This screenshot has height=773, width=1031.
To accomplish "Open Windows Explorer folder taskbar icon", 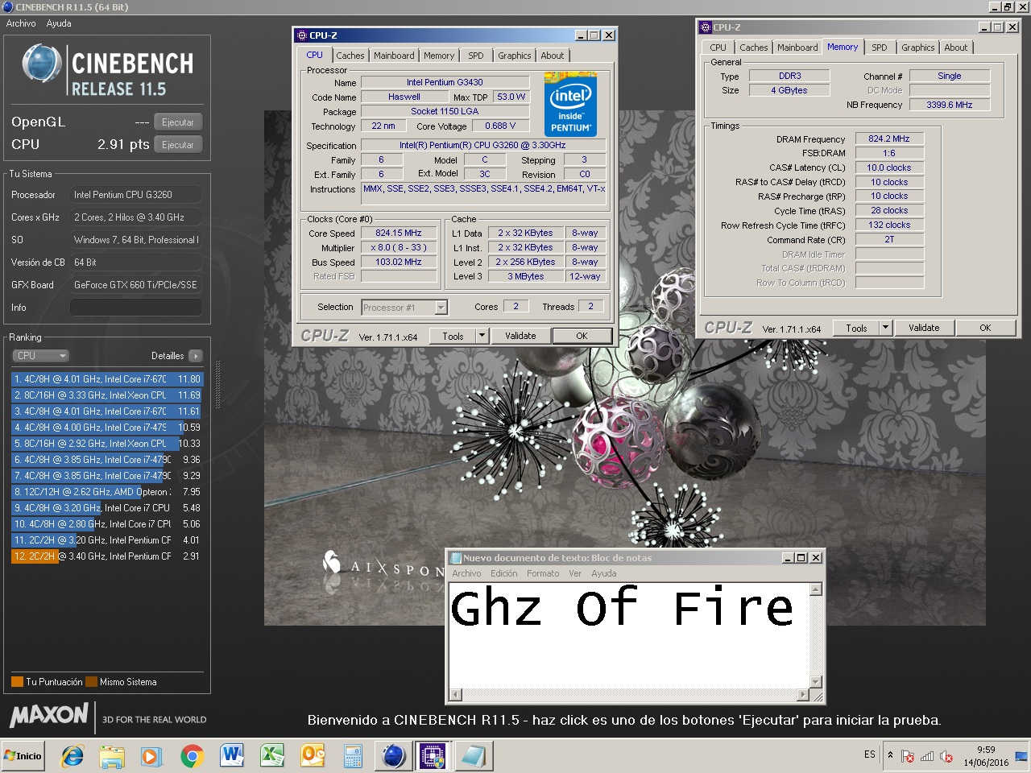I will (x=112, y=756).
